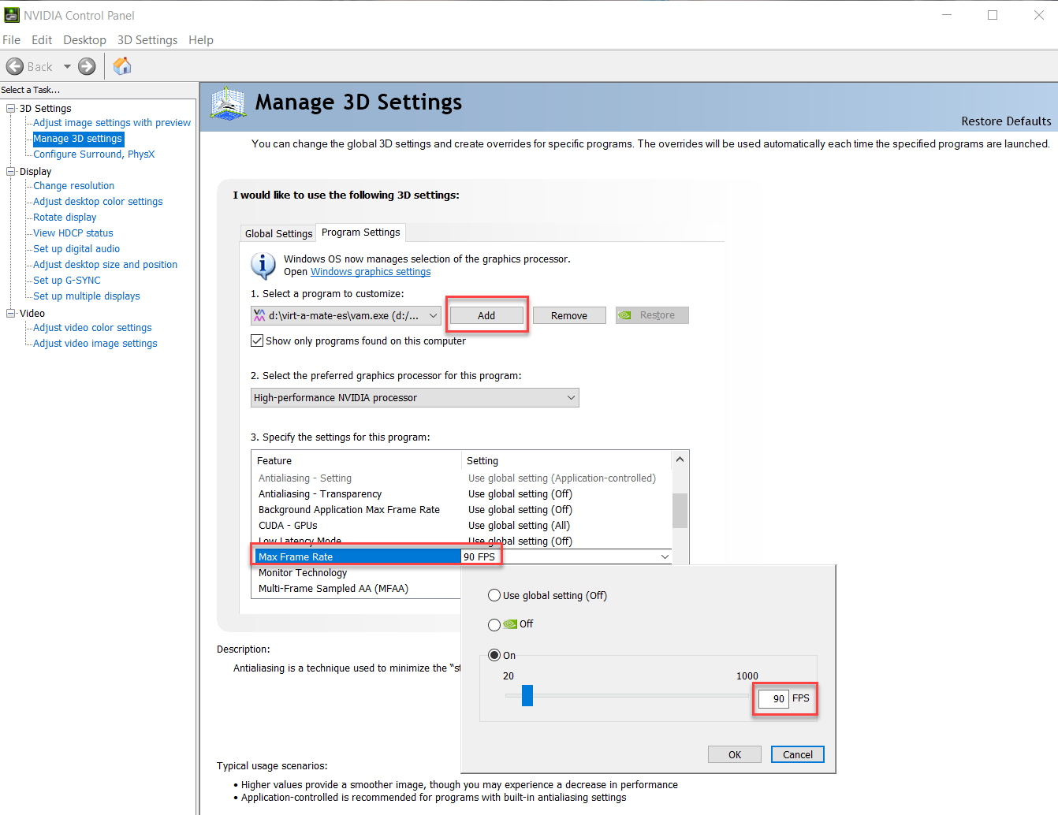Open the File menu

12,40
